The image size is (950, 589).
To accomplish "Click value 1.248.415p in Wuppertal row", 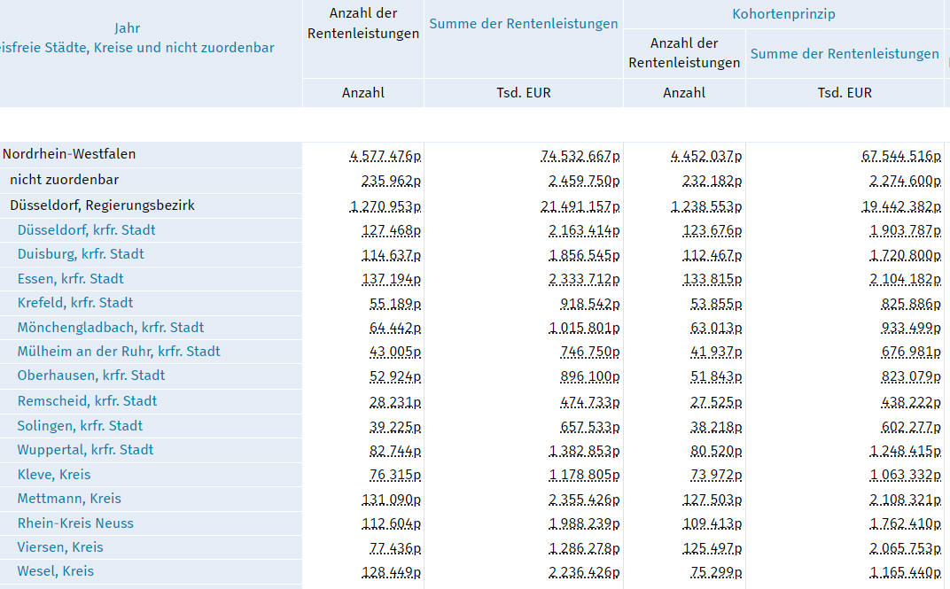I will click(905, 452).
